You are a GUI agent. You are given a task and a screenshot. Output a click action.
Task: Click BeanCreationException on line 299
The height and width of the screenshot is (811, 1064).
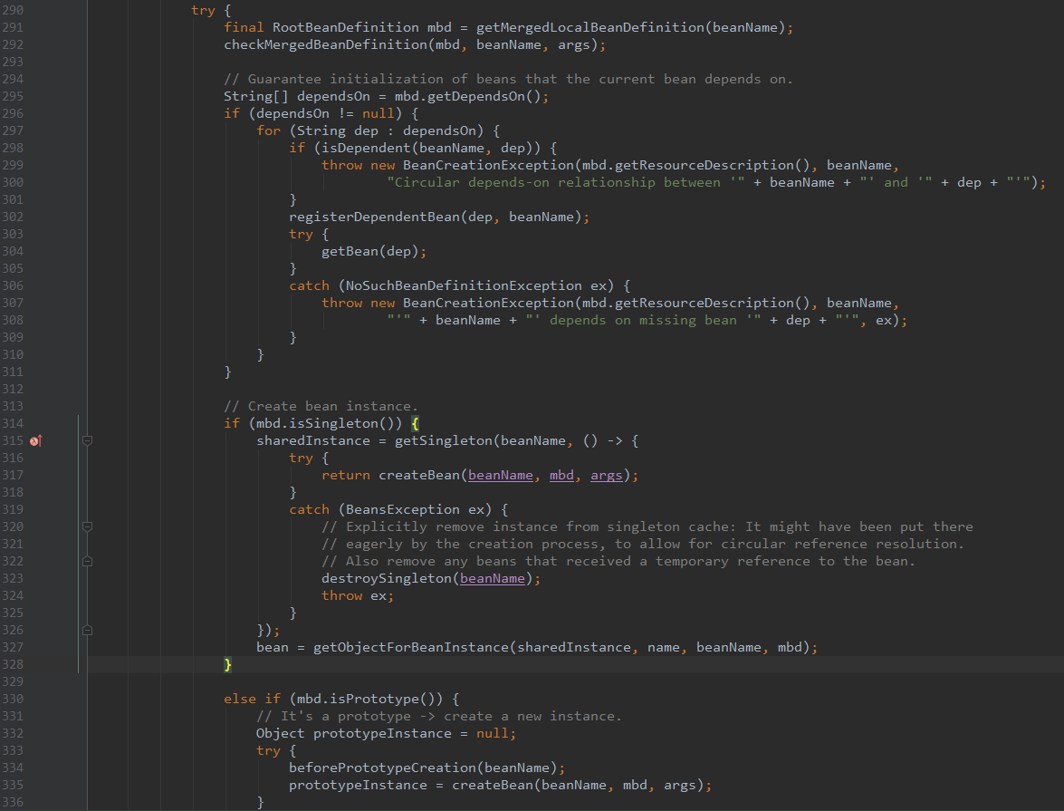(x=489, y=165)
